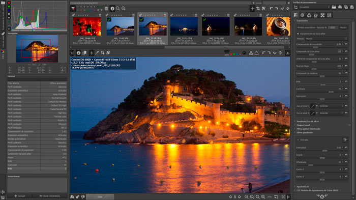356x200 pixels.
Task: Open before/after view in editor toolbar
Action: coord(84,53)
